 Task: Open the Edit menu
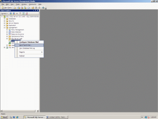[x=7, y=4]
